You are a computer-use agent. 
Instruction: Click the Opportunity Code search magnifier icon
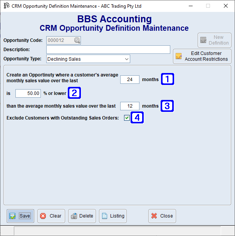pyautogui.click(x=77, y=40)
